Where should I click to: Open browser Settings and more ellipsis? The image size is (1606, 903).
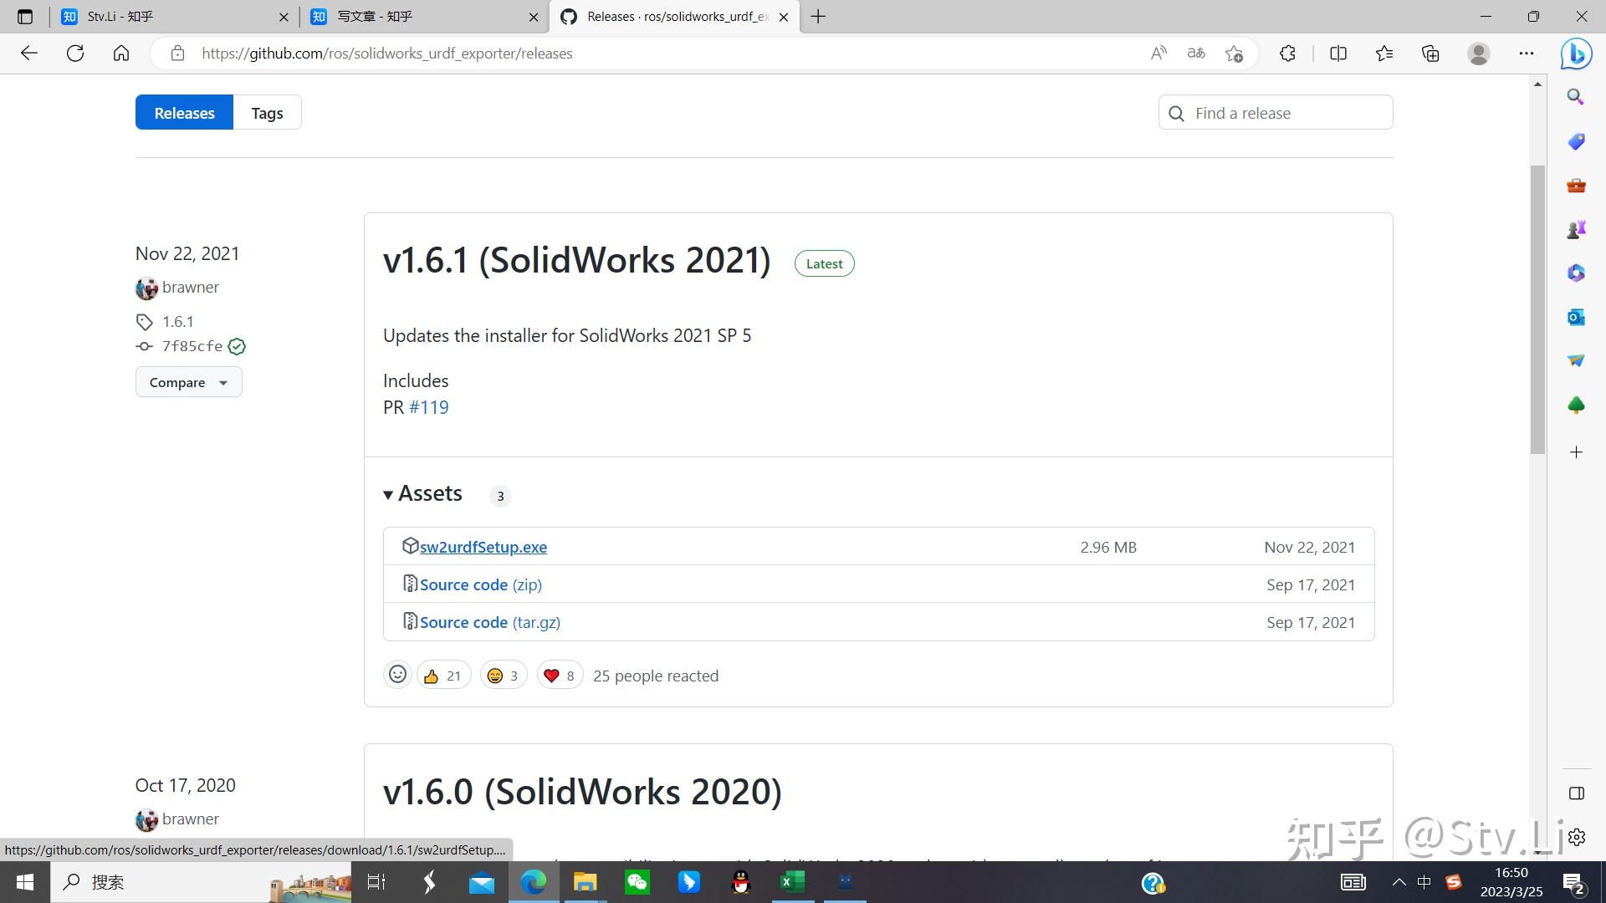(x=1527, y=54)
